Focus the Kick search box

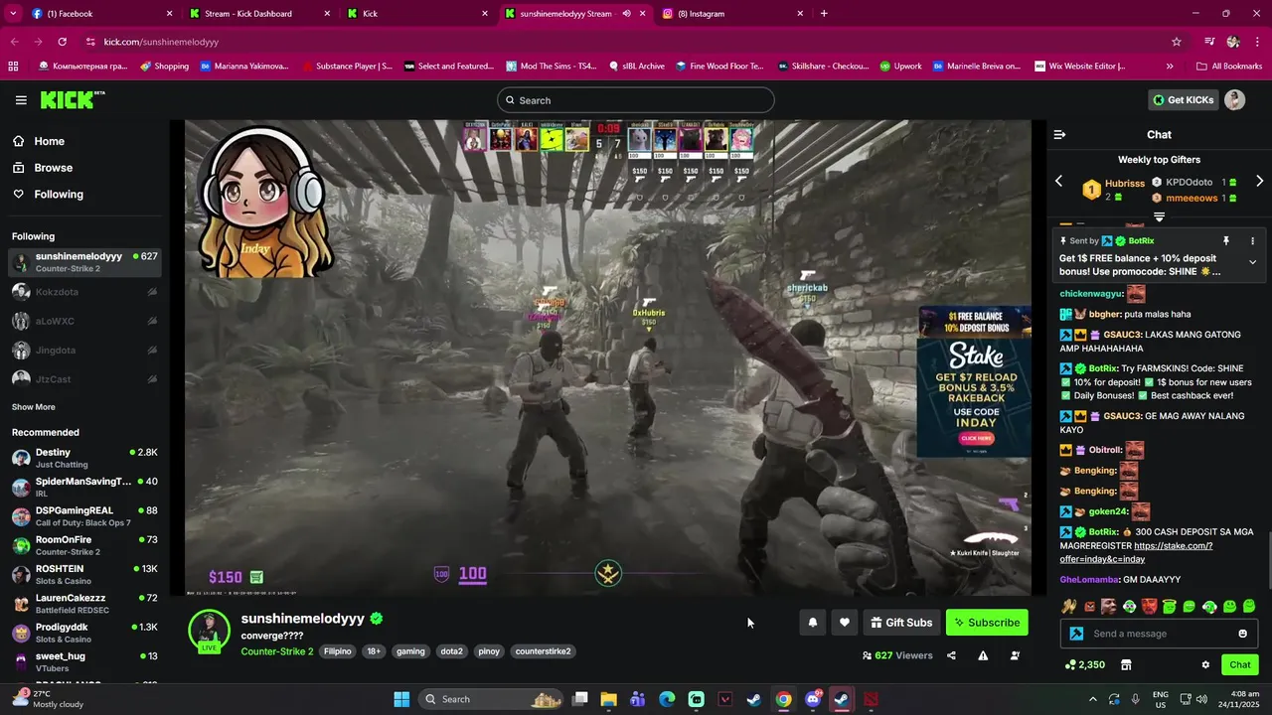coord(636,100)
